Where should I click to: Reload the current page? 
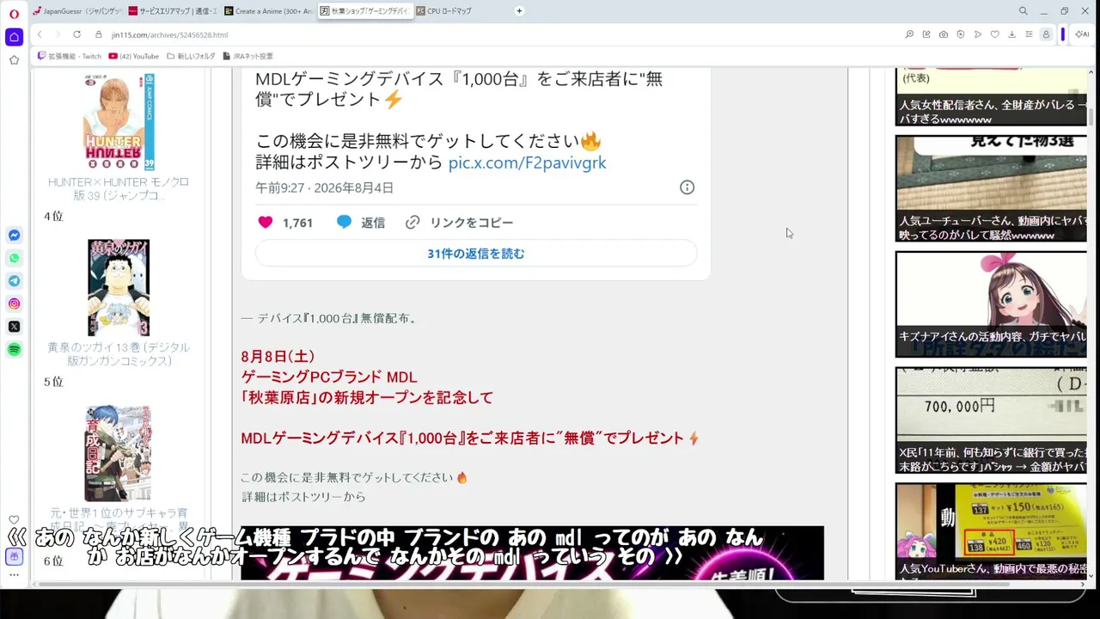coord(76,34)
